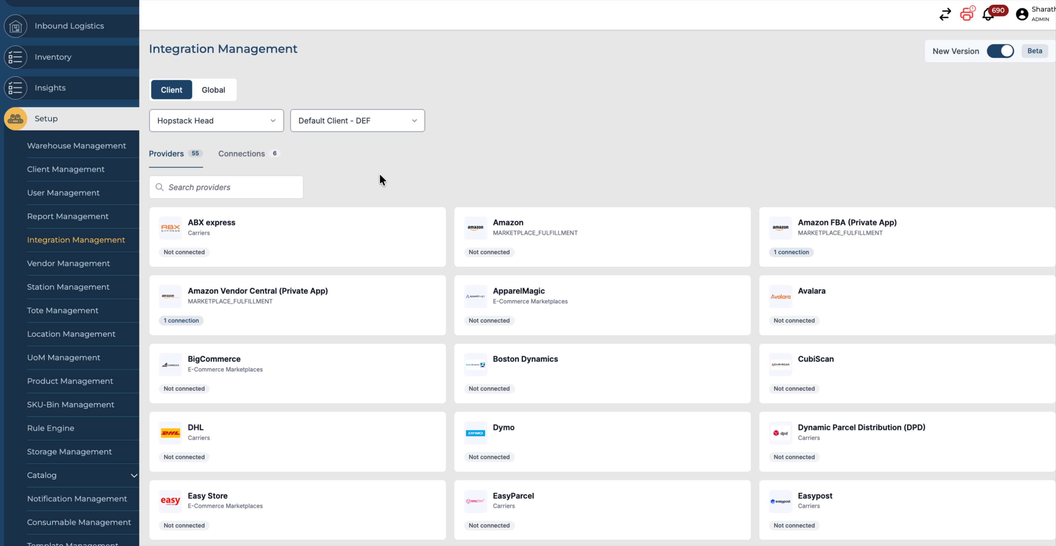1056x546 pixels.
Task: Open Client Management menu item
Action: tap(66, 169)
